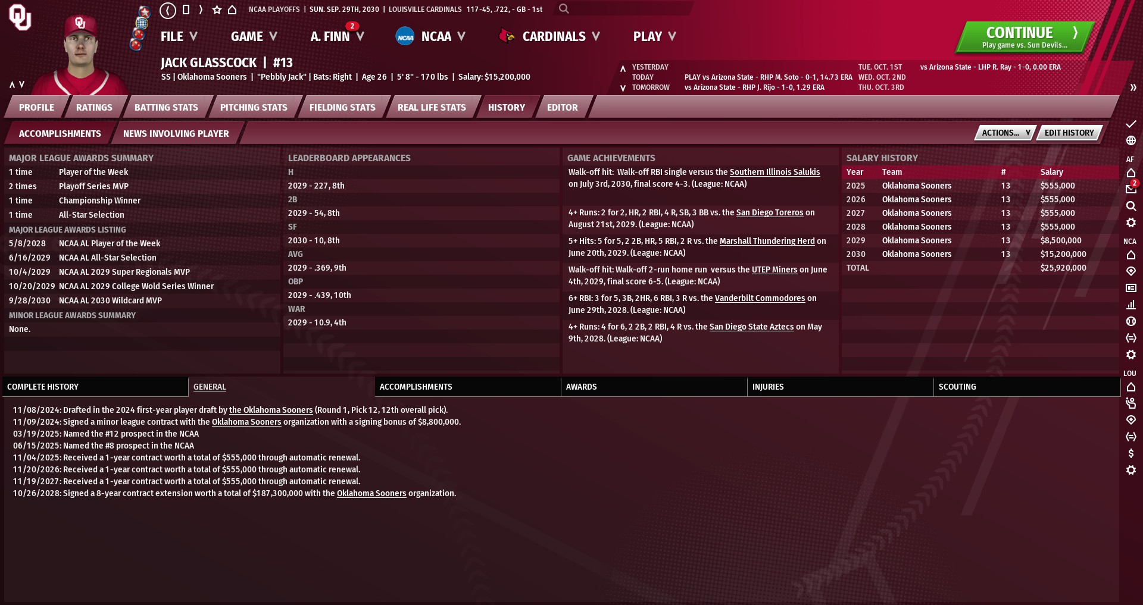Open the ACTIONS... dropdown
The height and width of the screenshot is (605, 1143).
tap(1005, 133)
